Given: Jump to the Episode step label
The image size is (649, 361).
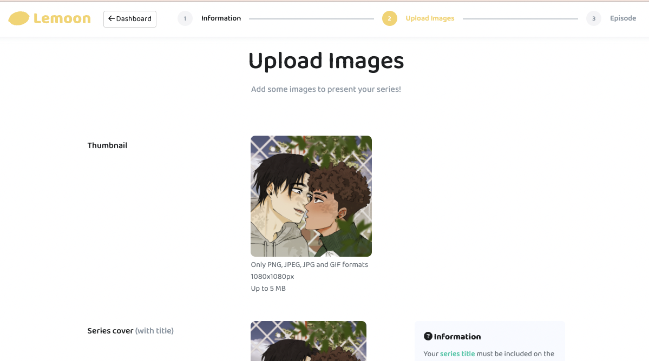Looking at the screenshot, I should click(x=622, y=18).
